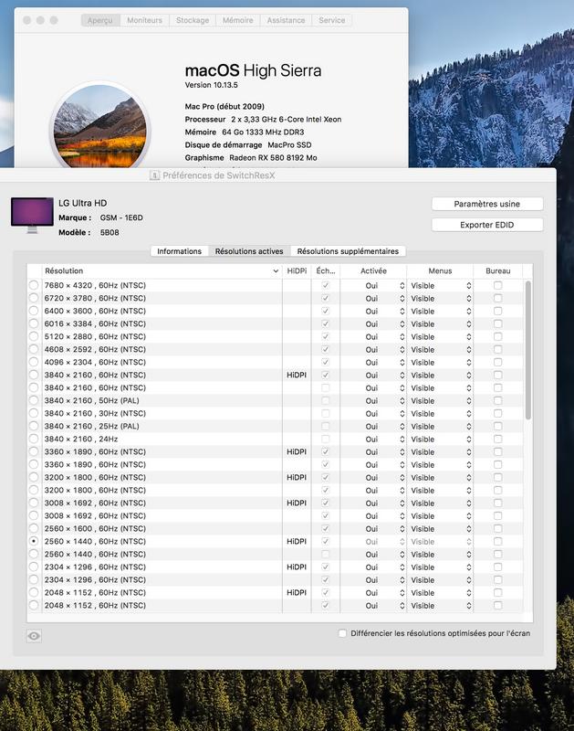Select the 3008 × 1692 HiDPI row

pyautogui.click(x=275, y=503)
